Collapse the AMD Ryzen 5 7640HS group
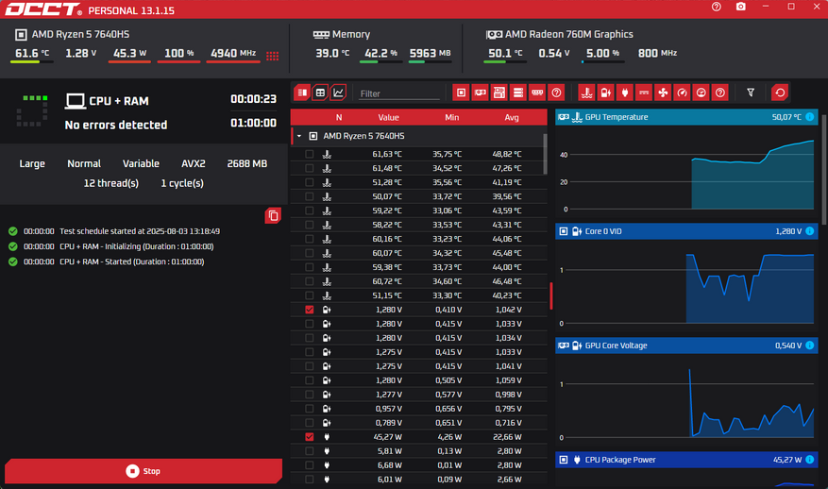The width and height of the screenshot is (828, 489). click(x=299, y=136)
